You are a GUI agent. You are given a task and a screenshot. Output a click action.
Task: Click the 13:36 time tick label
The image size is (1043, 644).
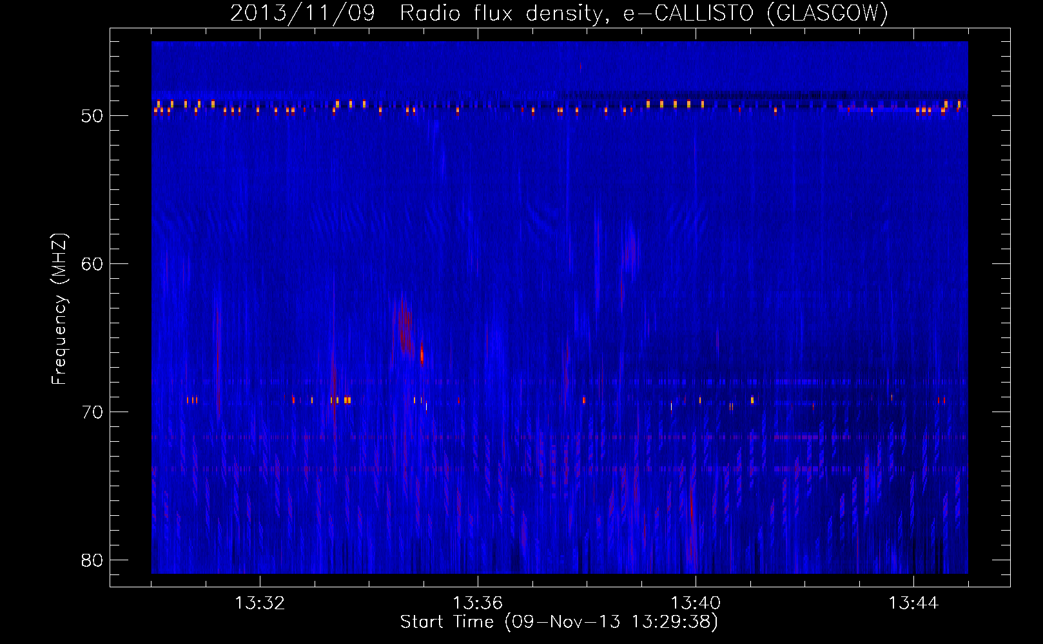(x=478, y=603)
